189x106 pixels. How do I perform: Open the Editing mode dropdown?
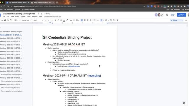(177, 20)
